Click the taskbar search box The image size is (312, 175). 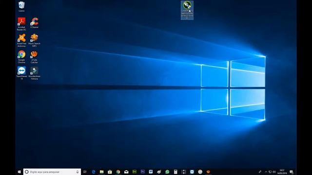point(52,172)
